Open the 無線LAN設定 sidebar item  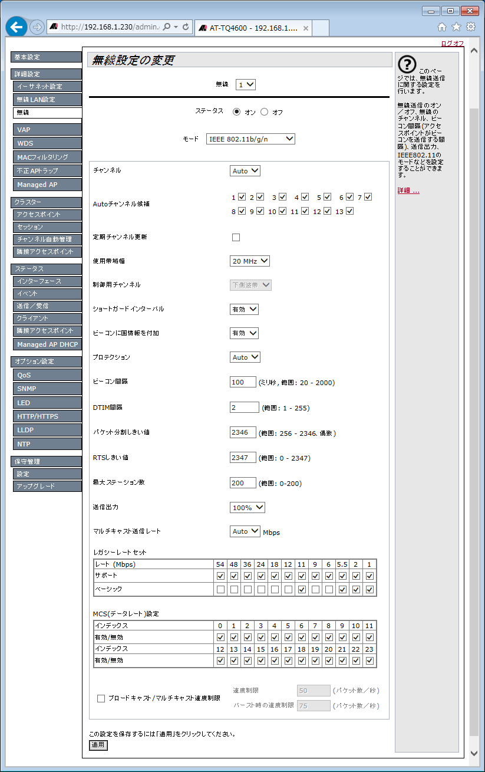coord(47,100)
